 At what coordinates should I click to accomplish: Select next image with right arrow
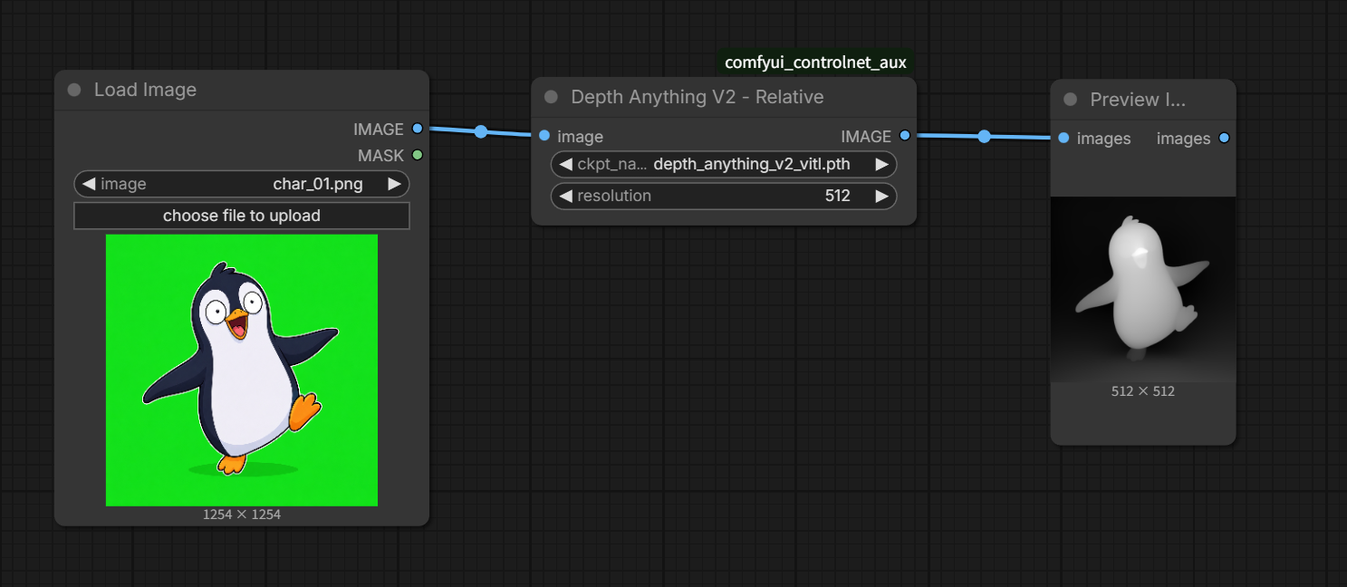(394, 184)
